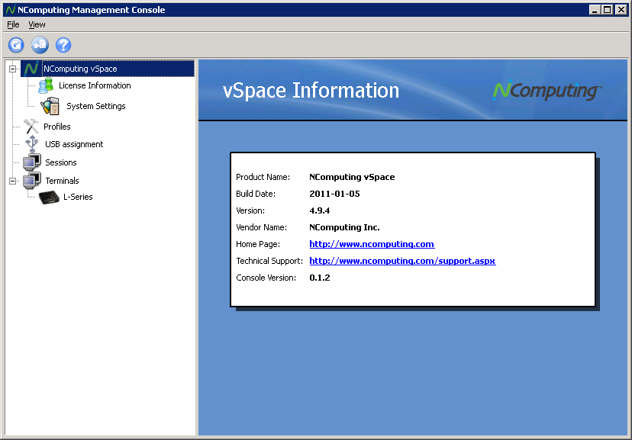Click the "Version:" label
The image size is (632, 440).
[x=250, y=210]
